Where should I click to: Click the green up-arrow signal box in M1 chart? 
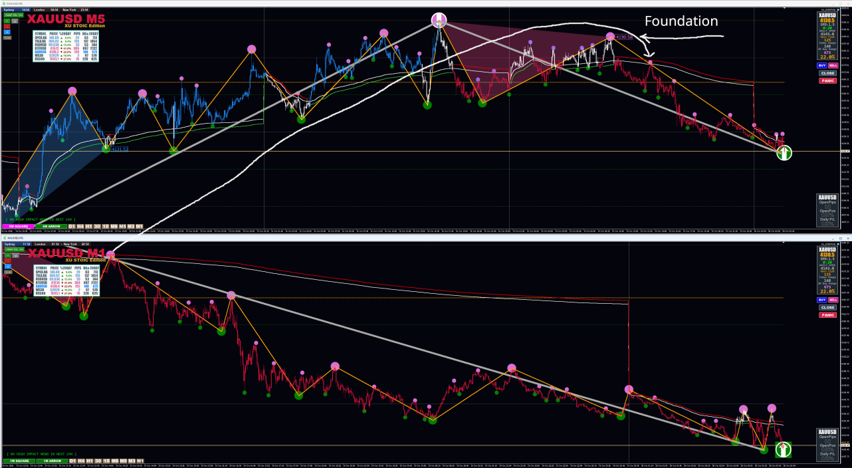pos(784,449)
